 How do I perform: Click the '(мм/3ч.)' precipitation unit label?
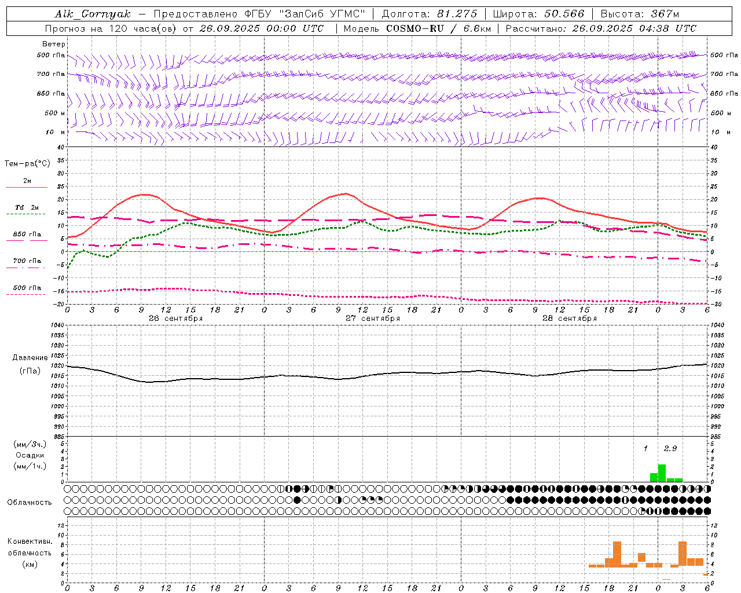[x=30, y=444]
